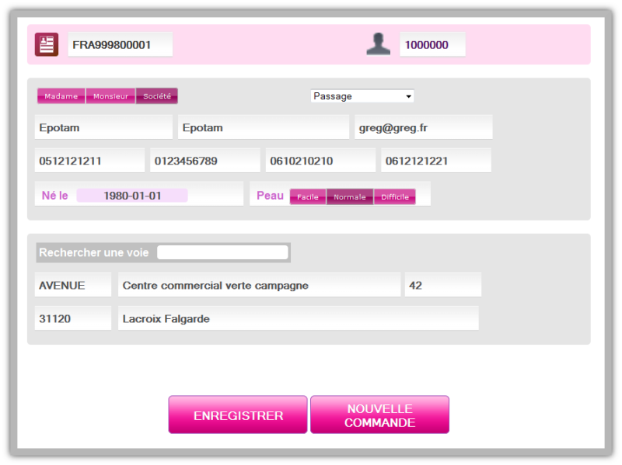Click the Rechercher une voie search box
Screen dimensions: 622x465
(222, 252)
